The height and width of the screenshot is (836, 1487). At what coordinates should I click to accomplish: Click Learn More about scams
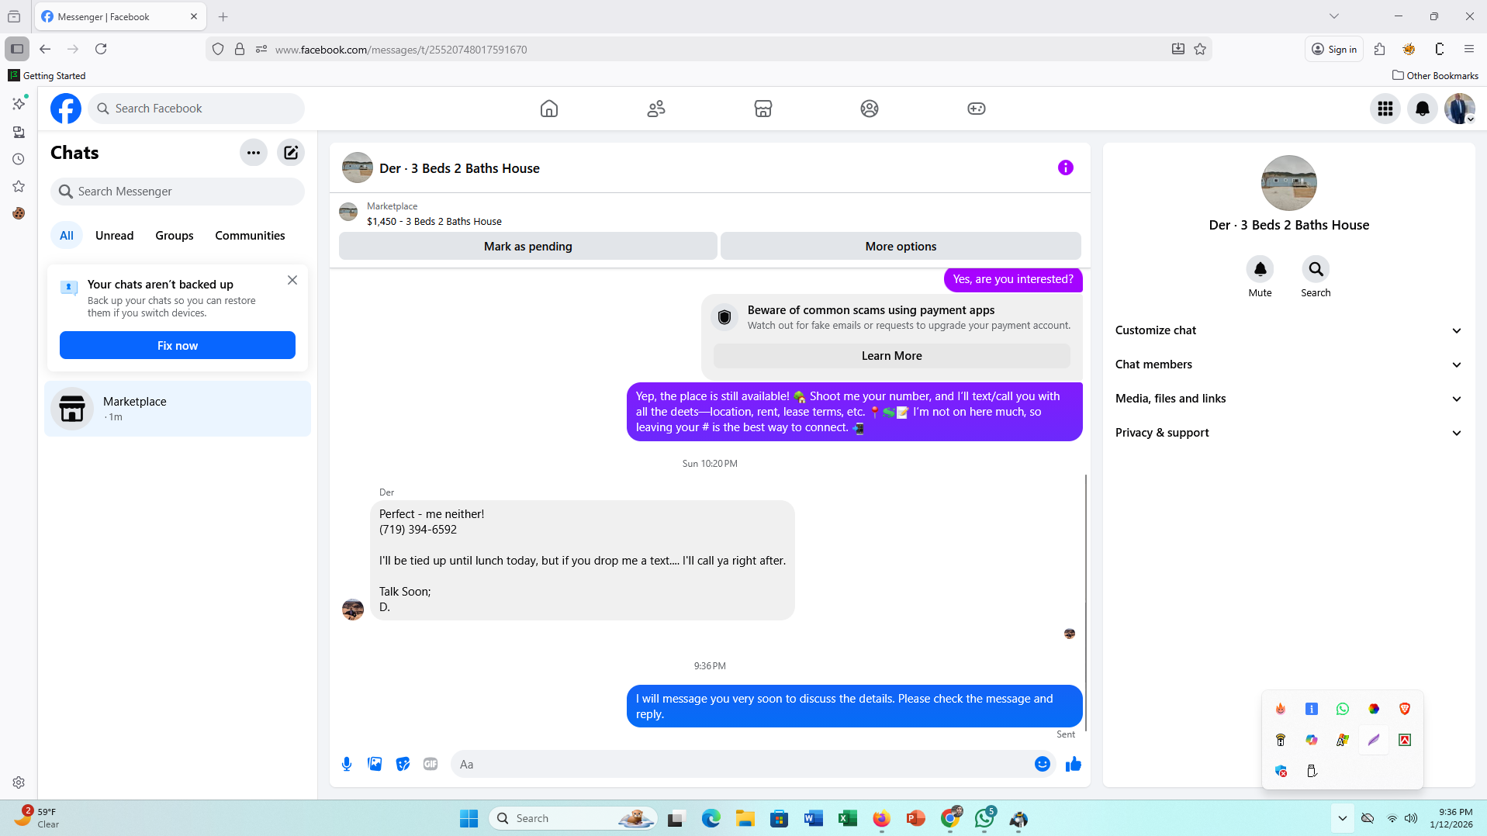pyautogui.click(x=892, y=356)
